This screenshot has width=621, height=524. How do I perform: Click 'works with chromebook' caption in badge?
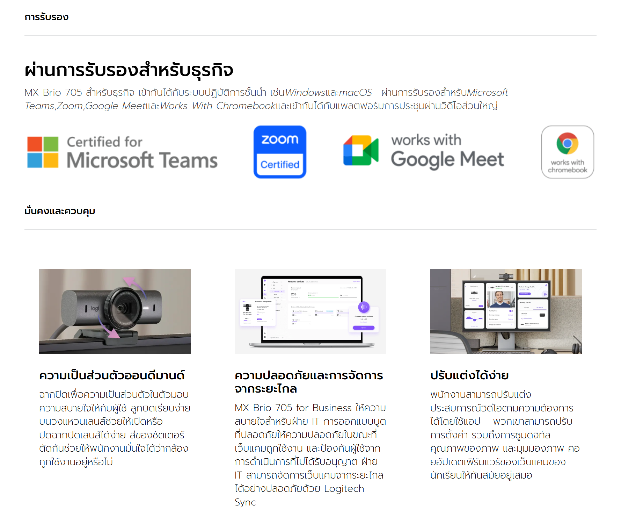point(567,166)
